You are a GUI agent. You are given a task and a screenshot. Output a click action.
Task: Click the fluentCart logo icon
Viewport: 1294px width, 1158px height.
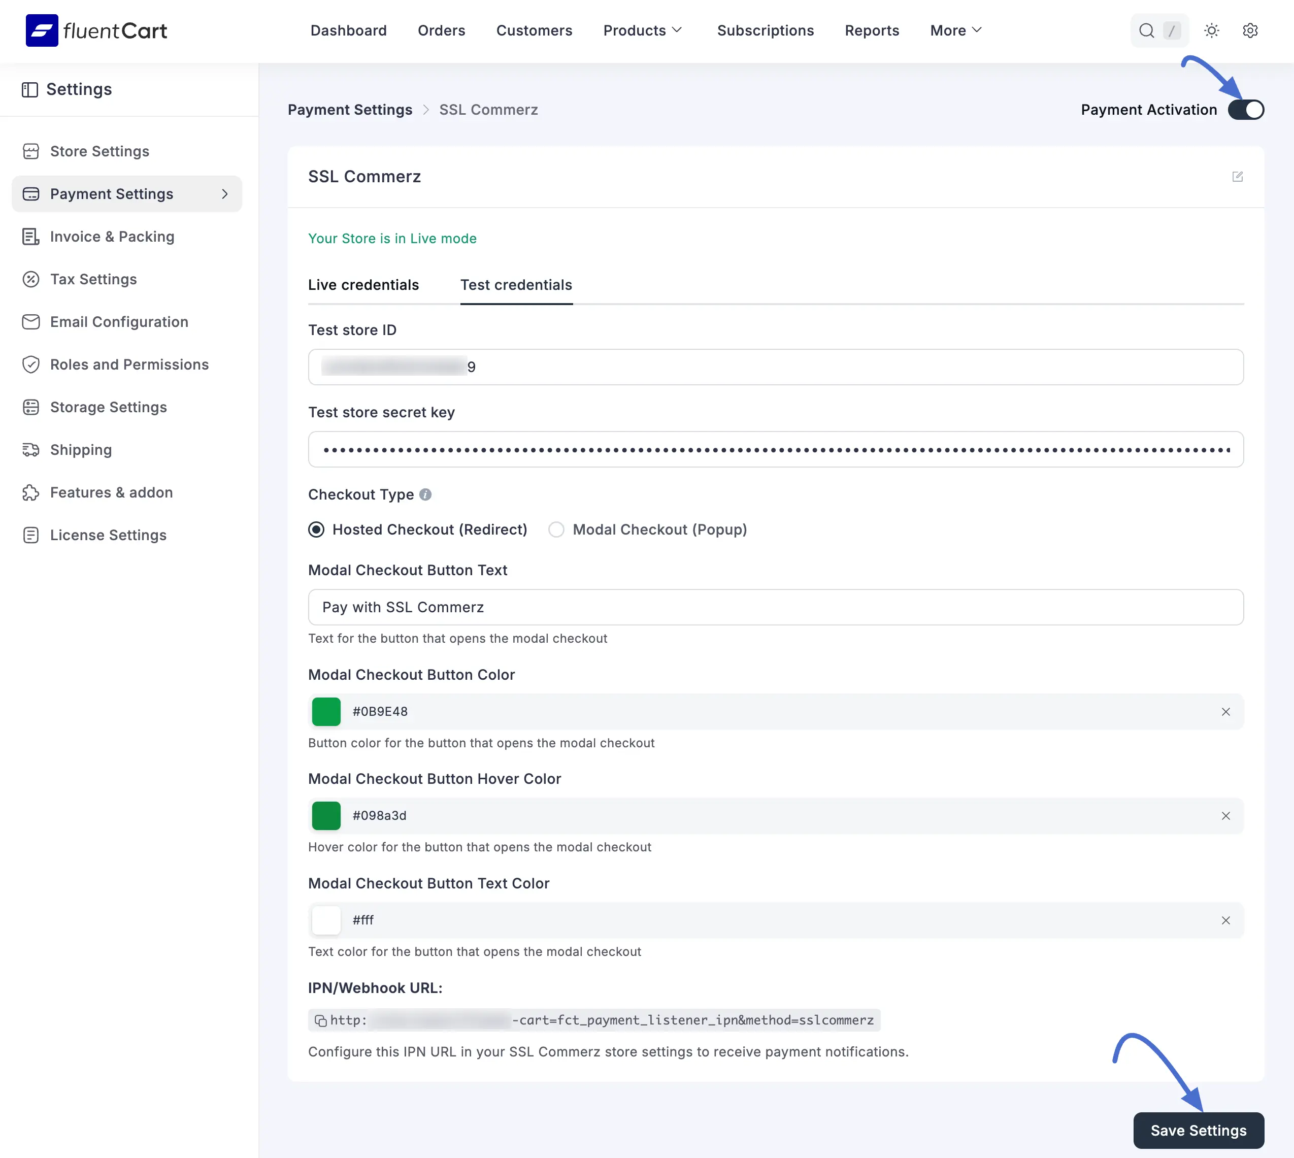pyautogui.click(x=42, y=30)
